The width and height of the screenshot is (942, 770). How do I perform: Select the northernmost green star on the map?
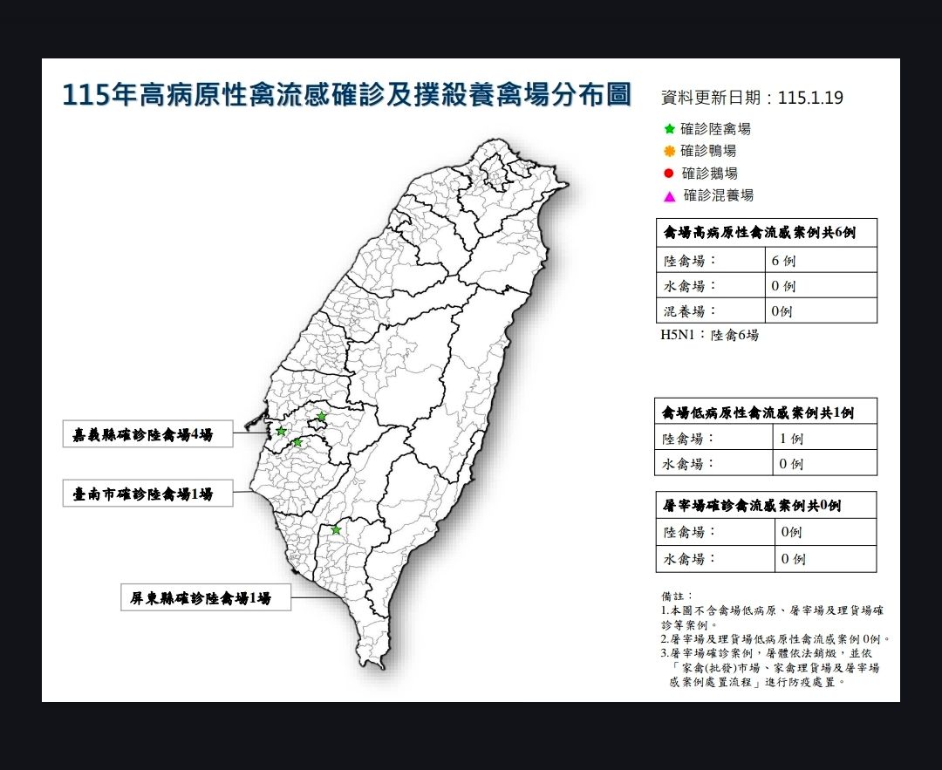[x=321, y=416]
